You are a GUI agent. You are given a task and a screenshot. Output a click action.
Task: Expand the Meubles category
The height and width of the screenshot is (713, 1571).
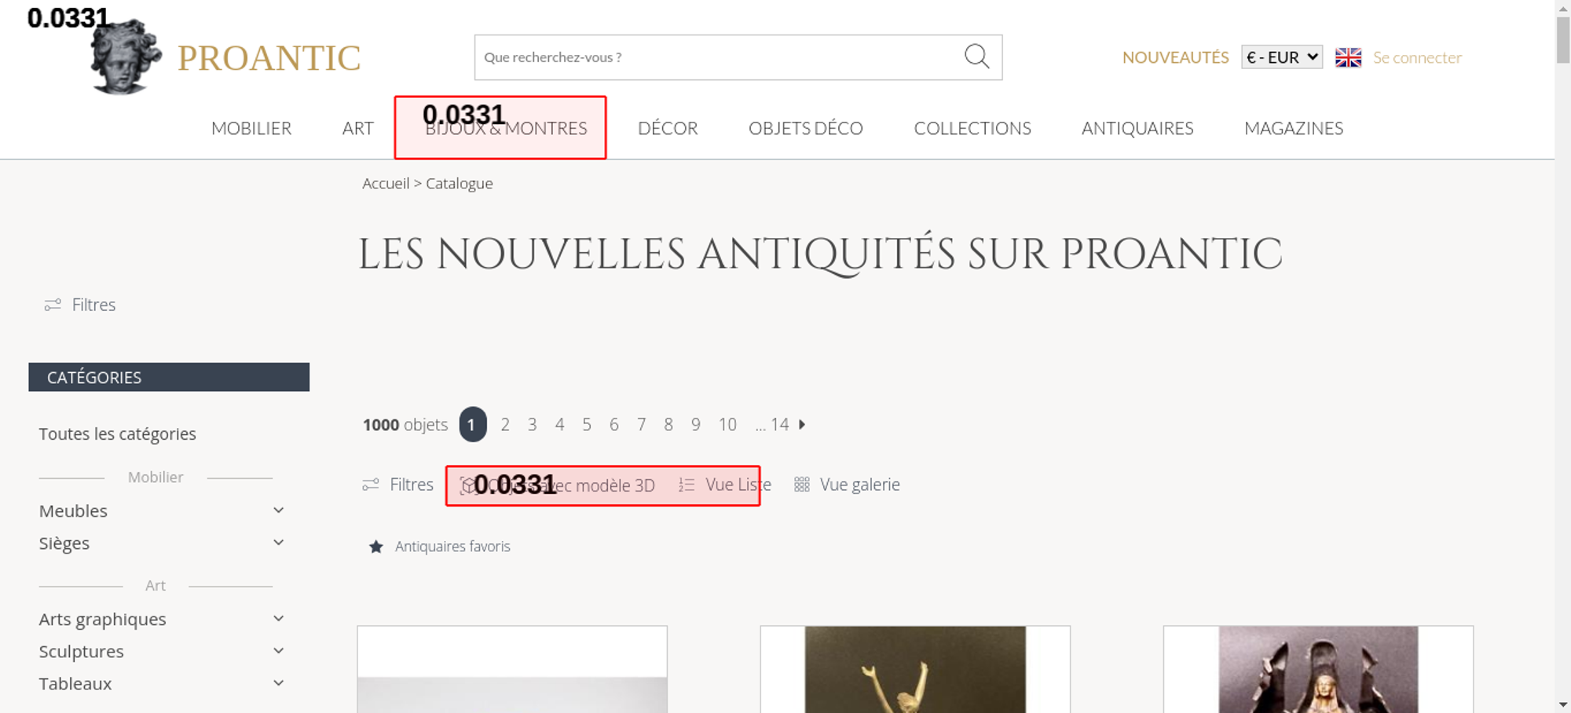pyautogui.click(x=278, y=510)
